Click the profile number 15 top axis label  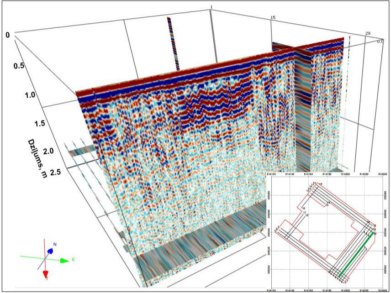tap(273, 17)
